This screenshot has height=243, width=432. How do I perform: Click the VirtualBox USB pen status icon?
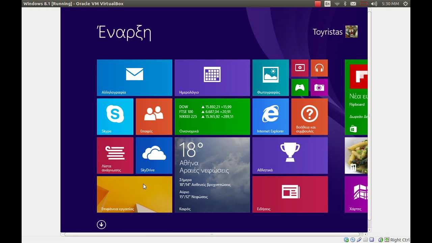[x=359, y=240]
